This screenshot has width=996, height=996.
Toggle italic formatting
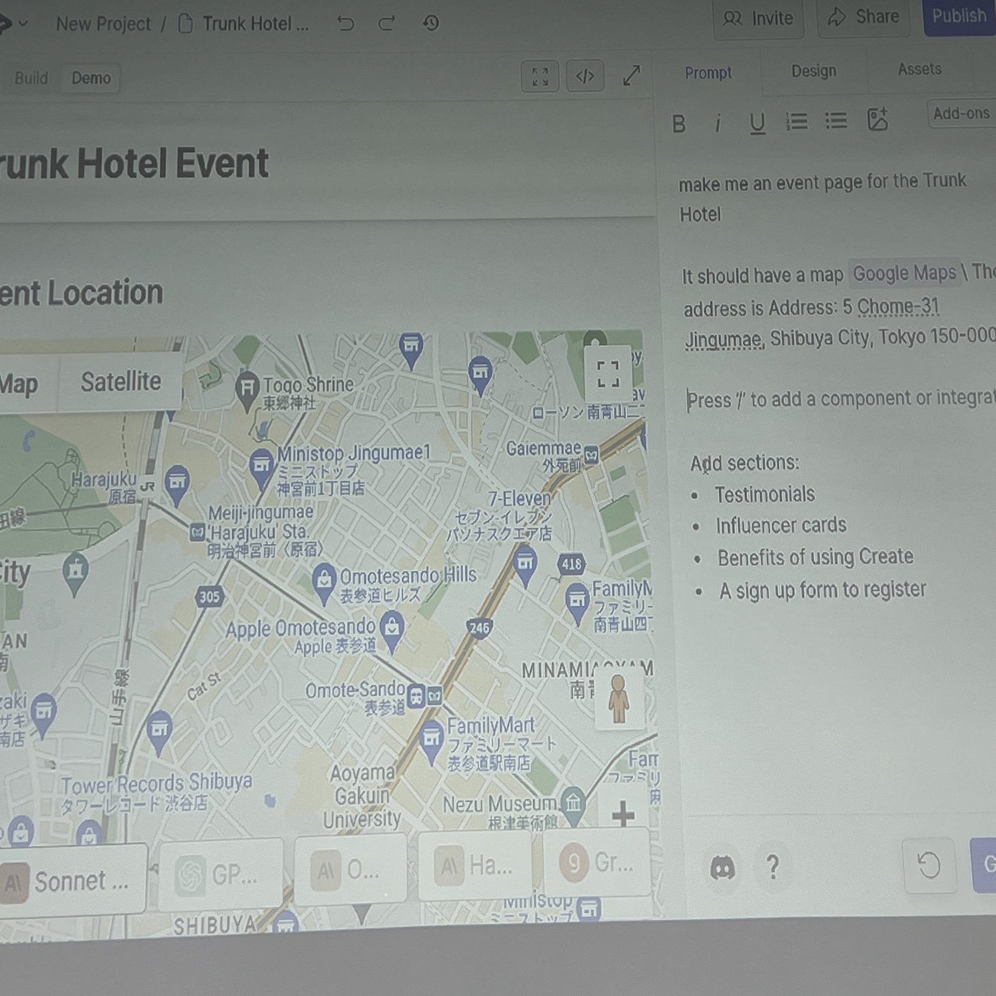coord(718,123)
